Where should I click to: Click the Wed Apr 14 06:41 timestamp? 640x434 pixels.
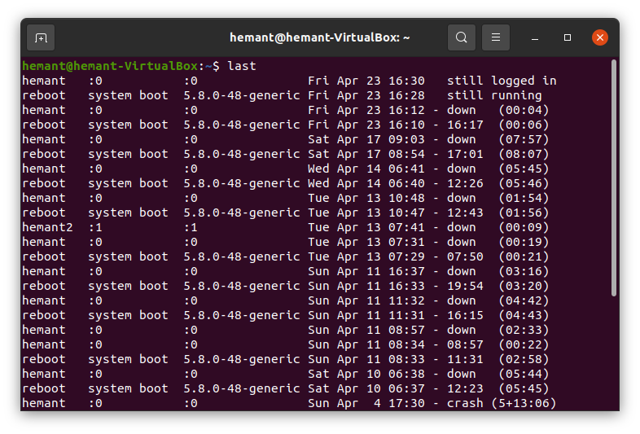click(366, 169)
